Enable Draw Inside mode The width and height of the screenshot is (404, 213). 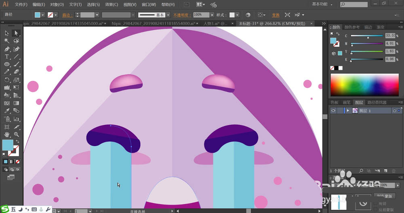pos(17,170)
